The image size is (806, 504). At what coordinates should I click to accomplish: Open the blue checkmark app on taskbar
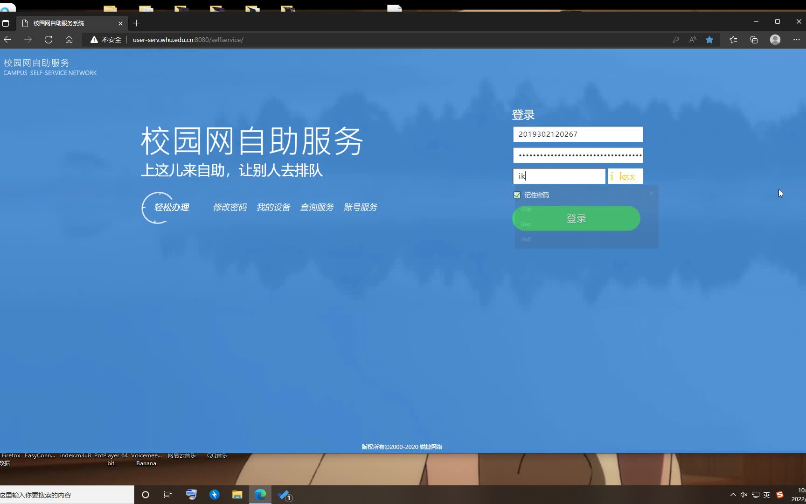[284, 495]
